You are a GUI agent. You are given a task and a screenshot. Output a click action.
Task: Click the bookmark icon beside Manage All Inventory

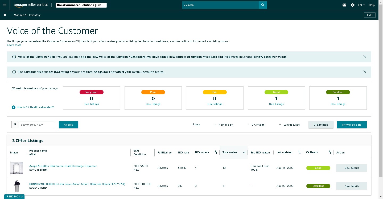click(5, 15)
